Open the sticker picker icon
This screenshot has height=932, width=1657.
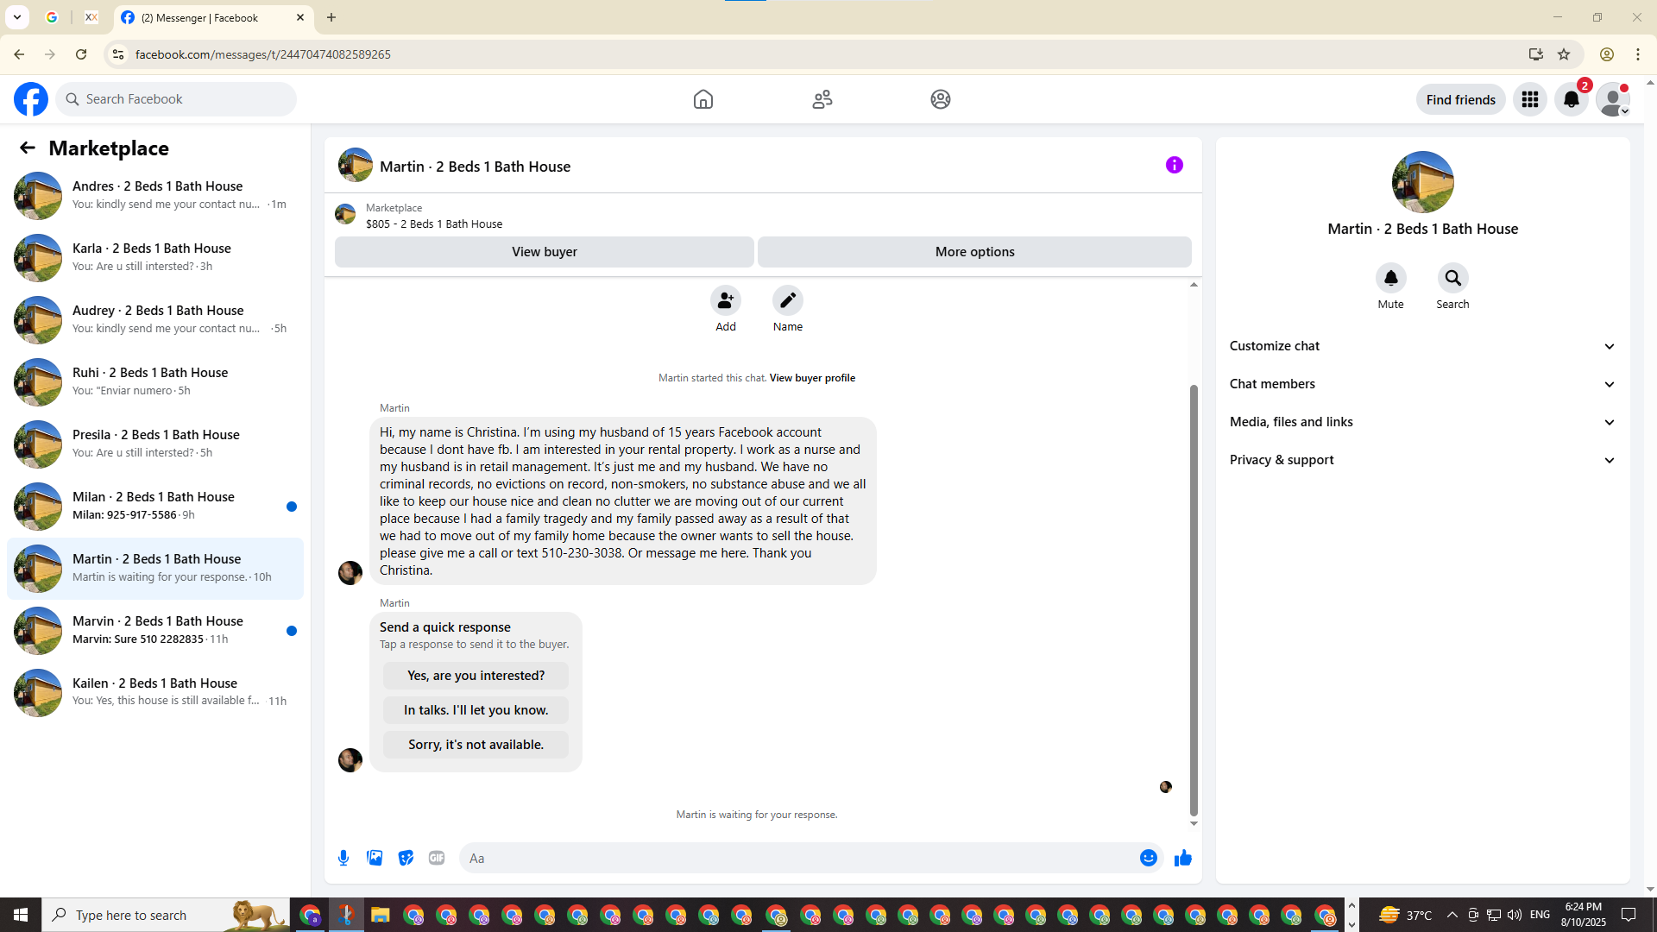406,858
